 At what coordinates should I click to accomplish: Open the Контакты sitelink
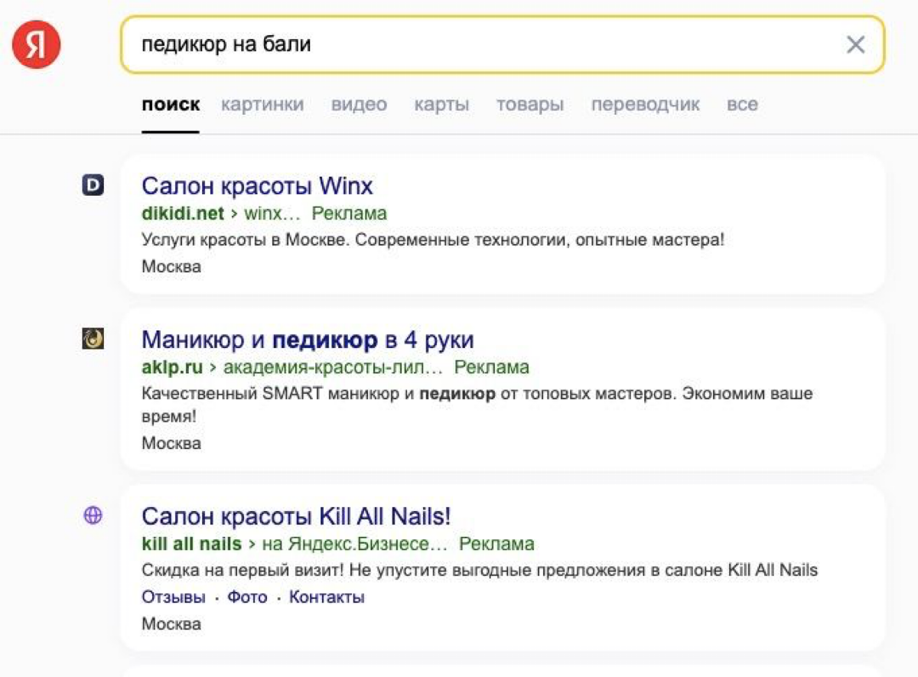tap(327, 597)
